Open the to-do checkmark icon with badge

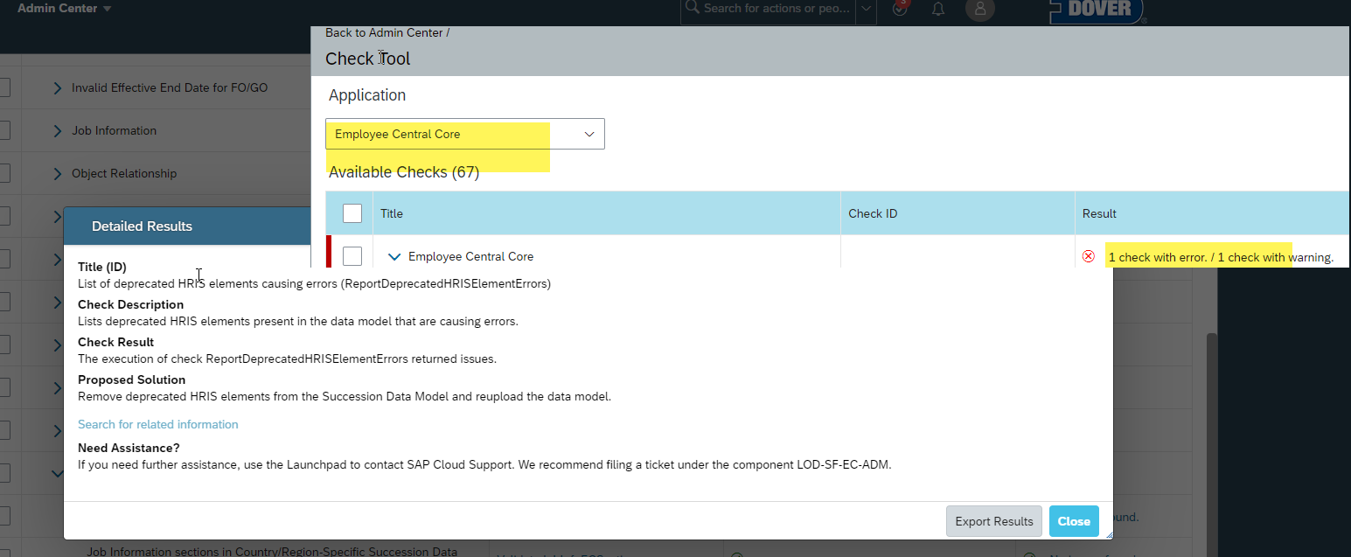901,9
